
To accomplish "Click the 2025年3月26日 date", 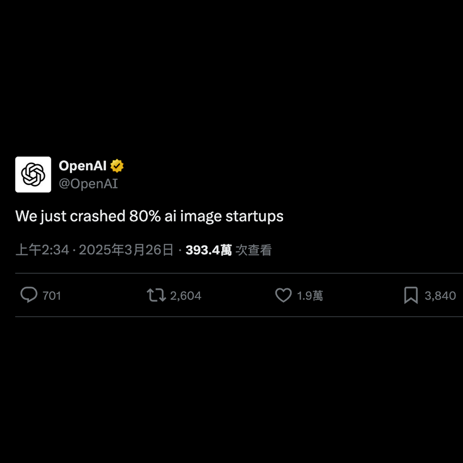I will [x=126, y=250].
